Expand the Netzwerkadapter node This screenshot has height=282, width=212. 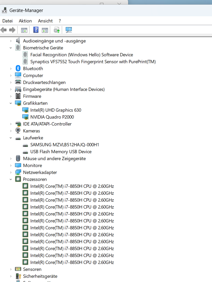click(11, 172)
